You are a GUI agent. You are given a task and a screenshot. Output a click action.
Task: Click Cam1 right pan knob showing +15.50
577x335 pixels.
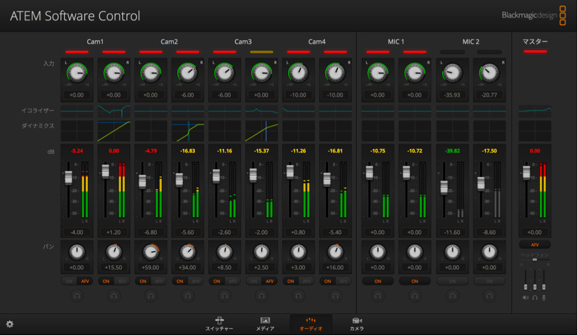[x=114, y=252]
